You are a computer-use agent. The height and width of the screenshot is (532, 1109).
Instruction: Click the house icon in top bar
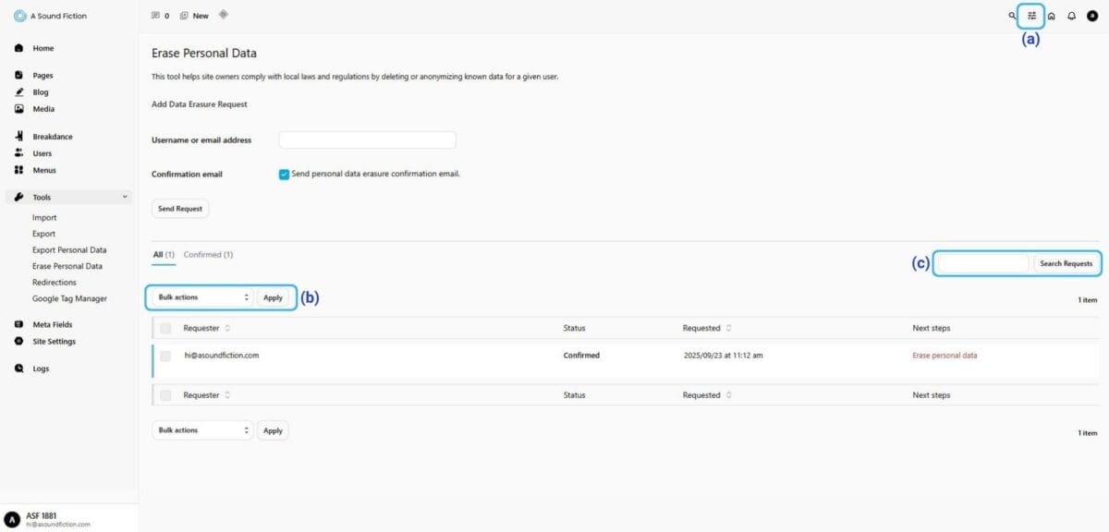[1052, 16]
